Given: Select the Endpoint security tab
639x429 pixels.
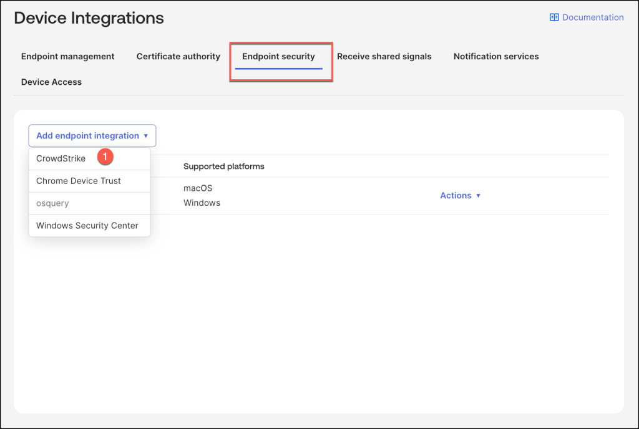Looking at the screenshot, I should point(278,56).
